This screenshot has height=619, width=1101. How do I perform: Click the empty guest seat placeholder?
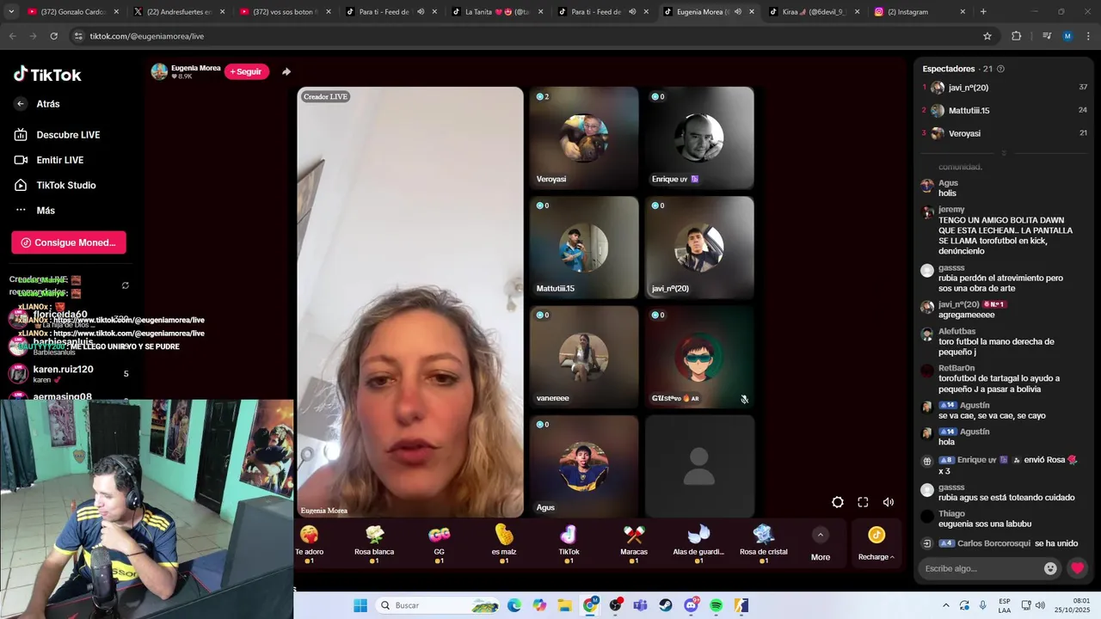tap(699, 466)
